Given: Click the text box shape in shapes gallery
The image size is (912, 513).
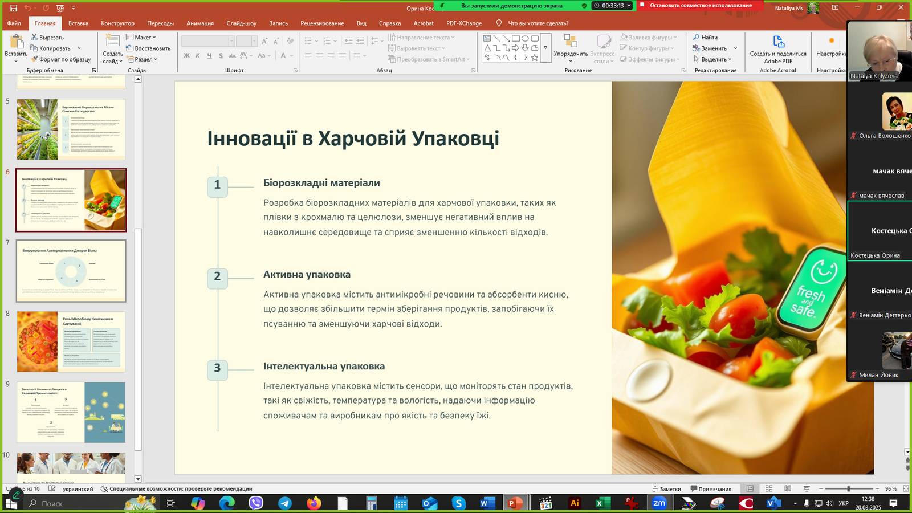Looking at the screenshot, I should coord(487,38).
